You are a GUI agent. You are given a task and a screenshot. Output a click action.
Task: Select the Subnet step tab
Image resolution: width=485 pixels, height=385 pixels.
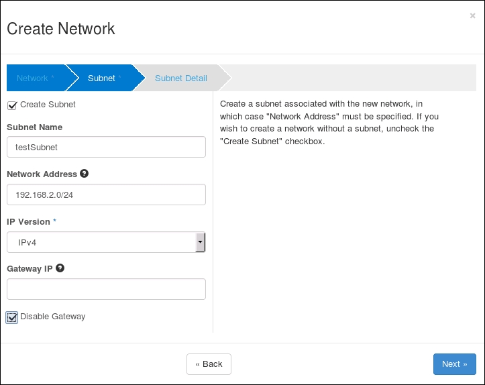point(102,78)
